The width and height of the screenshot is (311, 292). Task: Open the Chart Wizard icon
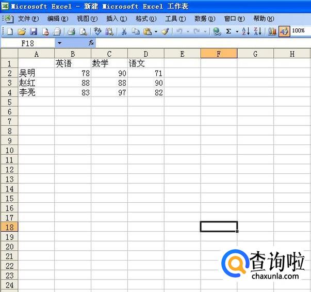pyautogui.click(x=272, y=31)
